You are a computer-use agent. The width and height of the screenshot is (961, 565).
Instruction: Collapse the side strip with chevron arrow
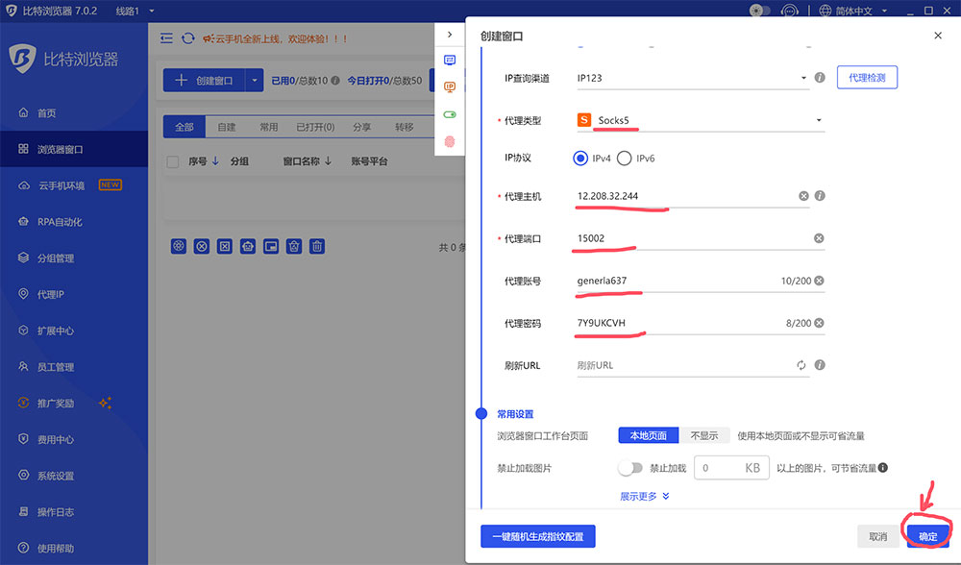click(x=449, y=35)
